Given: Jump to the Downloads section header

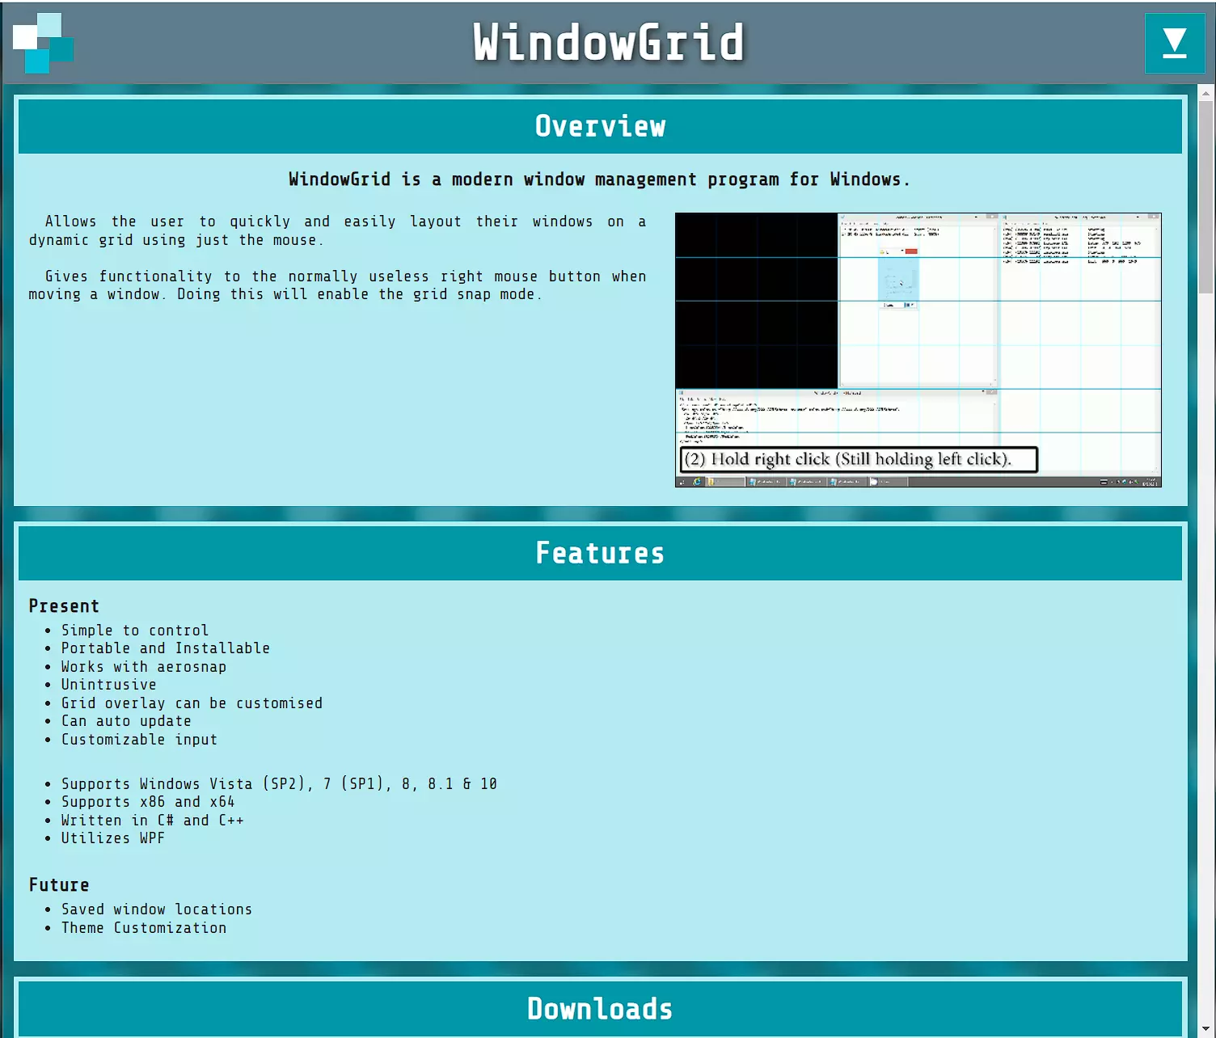Looking at the screenshot, I should pos(600,1008).
